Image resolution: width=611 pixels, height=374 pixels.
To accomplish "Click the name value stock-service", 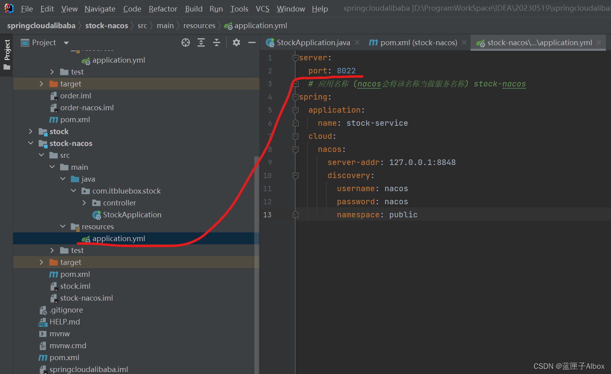I will (x=377, y=123).
